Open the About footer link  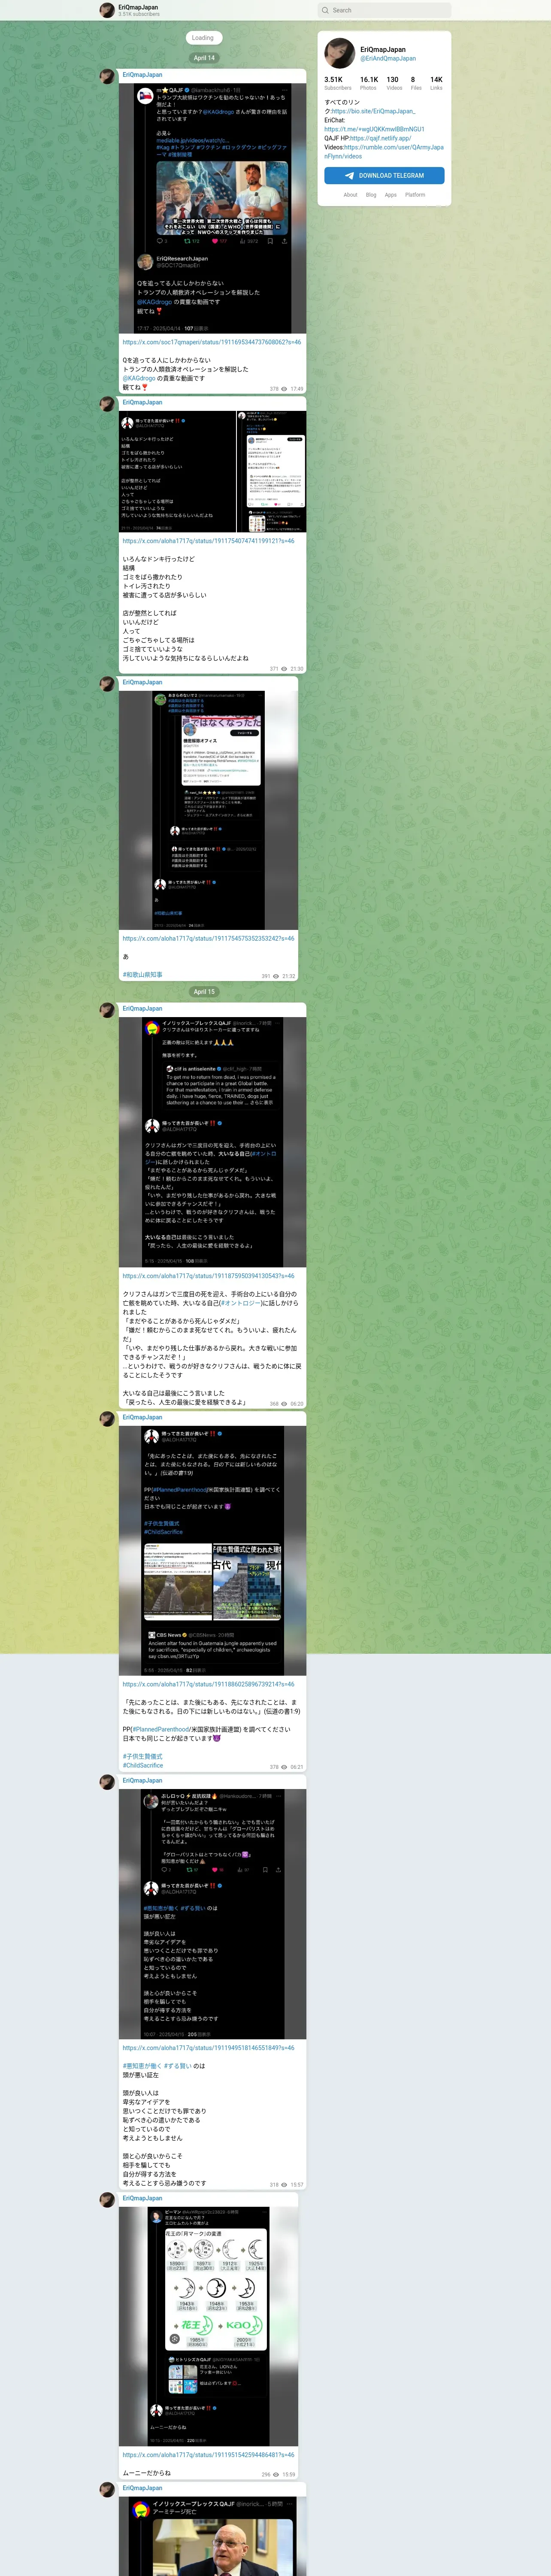[x=350, y=195]
